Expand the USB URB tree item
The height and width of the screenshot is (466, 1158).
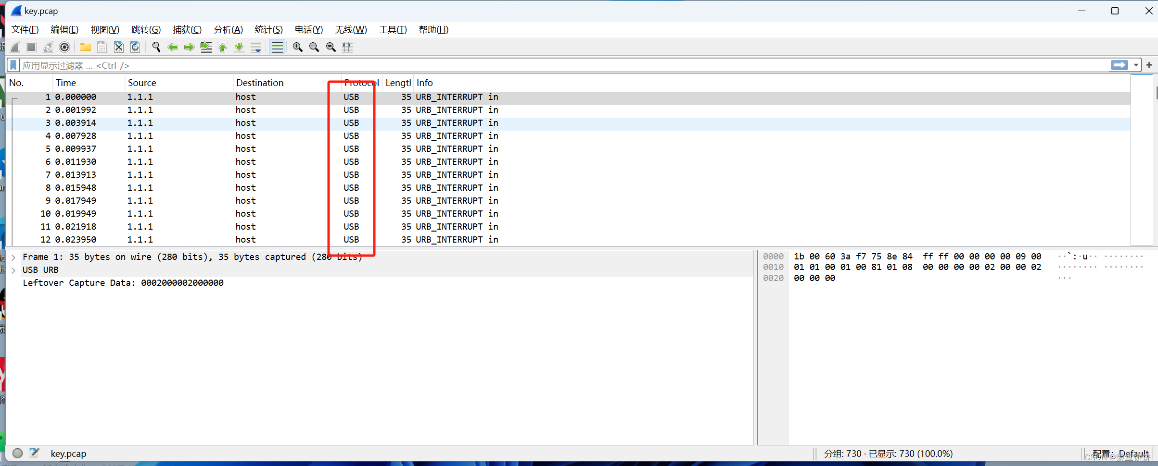13,270
